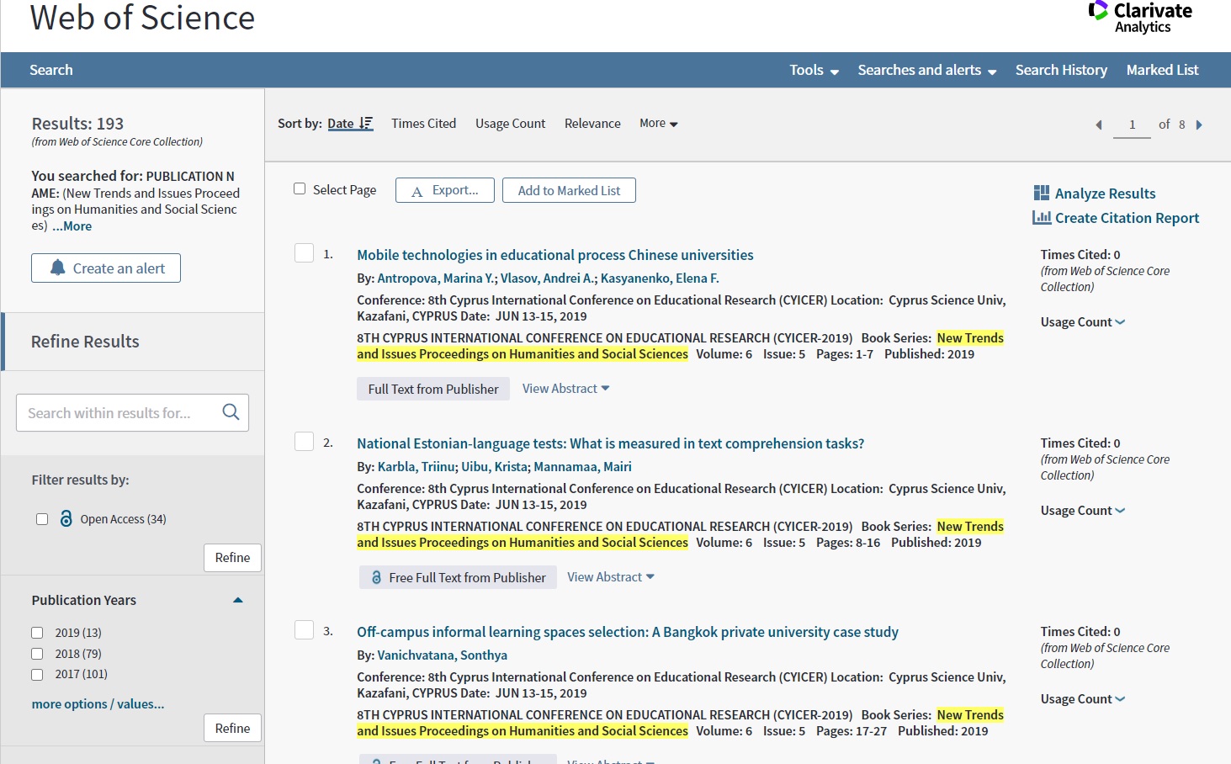Open Searches and alerts dropdown
Screen dimensions: 1231x764
[927, 70]
